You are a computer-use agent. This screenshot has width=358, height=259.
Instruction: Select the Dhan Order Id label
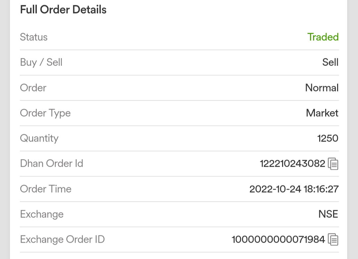point(51,163)
